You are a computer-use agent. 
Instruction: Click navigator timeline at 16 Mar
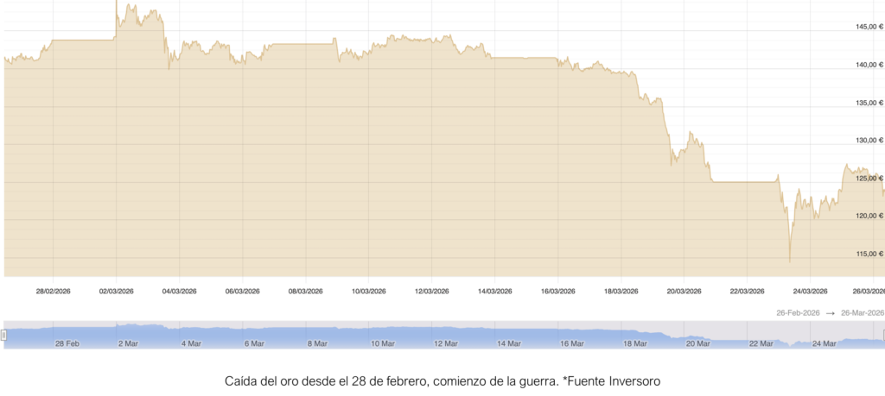click(571, 343)
